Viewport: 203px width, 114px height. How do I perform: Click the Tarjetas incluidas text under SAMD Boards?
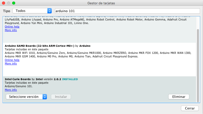(27, 49)
